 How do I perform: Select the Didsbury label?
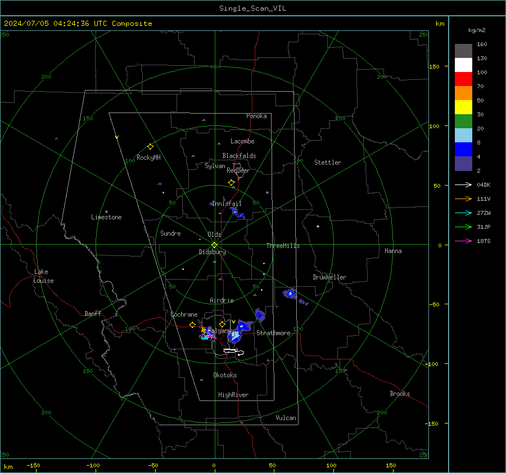pyautogui.click(x=212, y=252)
